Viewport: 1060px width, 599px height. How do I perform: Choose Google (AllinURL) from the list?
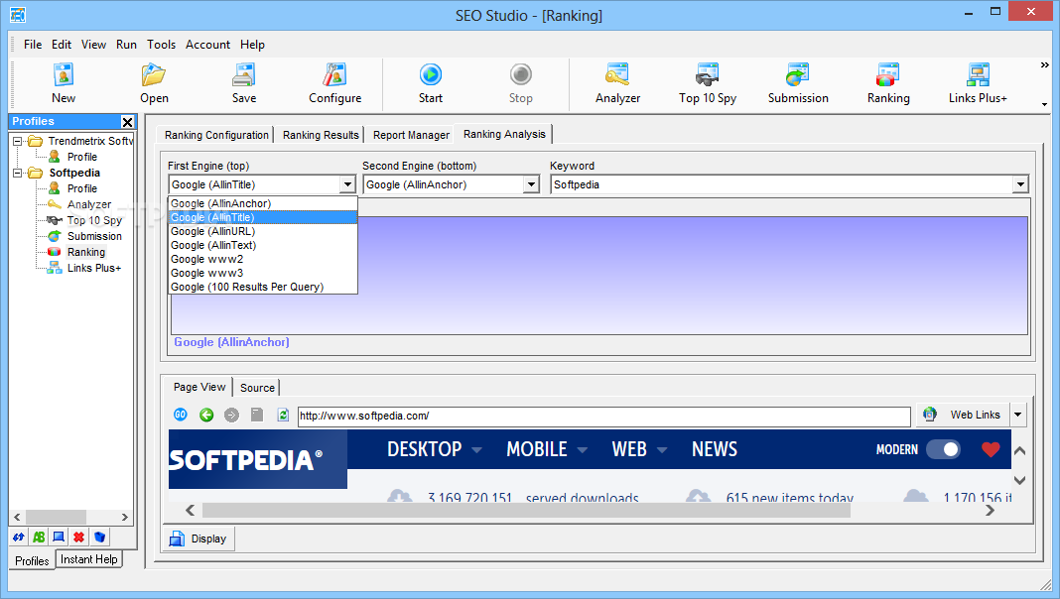tap(262, 231)
